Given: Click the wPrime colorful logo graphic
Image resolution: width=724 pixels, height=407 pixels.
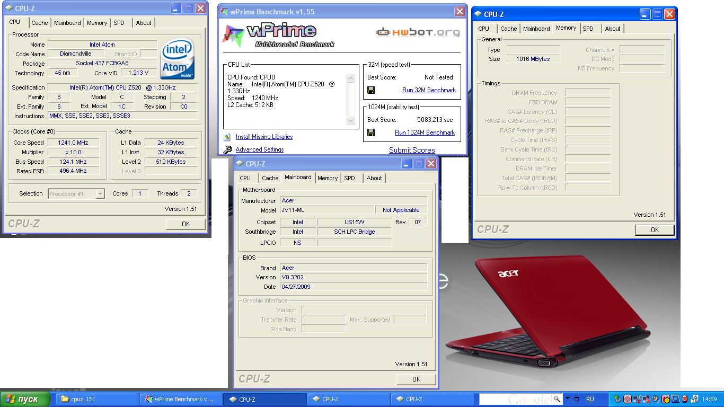Looking at the screenshot, I should click(233, 35).
